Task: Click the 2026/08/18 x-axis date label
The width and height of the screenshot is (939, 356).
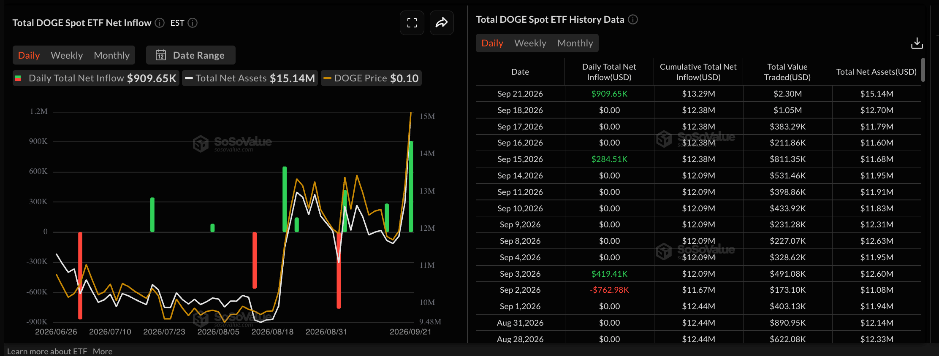Action: pos(272,332)
